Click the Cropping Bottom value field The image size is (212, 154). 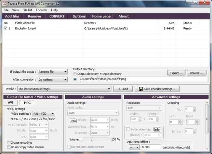tap(189, 131)
